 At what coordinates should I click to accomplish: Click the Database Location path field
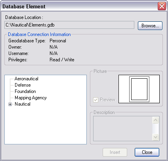click(x=69, y=25)
